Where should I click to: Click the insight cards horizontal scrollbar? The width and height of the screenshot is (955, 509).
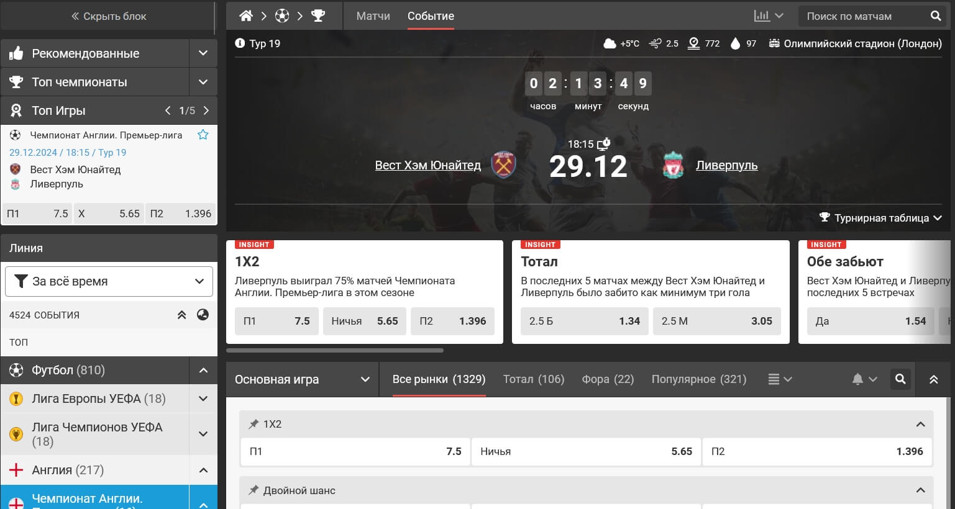335,350
